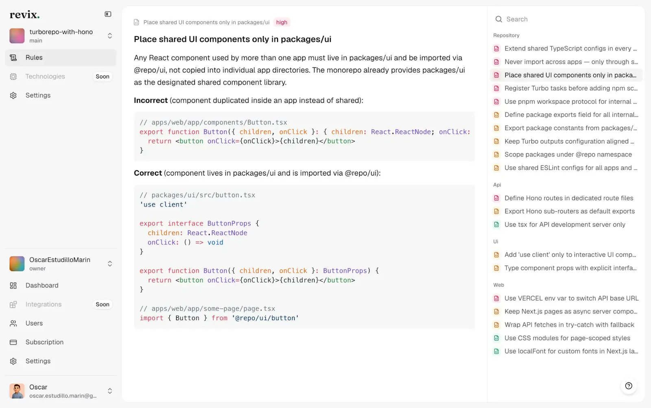Open rule Use pnpm workspace protocol
Image resolution: width=651 pixels, height=408 pixels.
point(566,102)
